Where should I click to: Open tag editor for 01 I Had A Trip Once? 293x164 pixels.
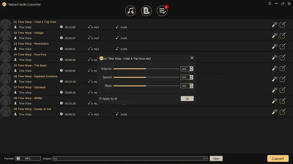coord(282,24)
